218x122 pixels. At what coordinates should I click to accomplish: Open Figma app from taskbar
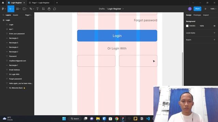(x=123, y=119)
